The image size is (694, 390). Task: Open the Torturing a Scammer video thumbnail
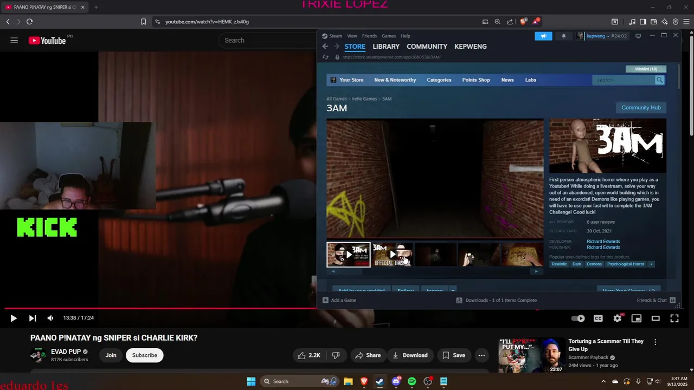(531, 355)
